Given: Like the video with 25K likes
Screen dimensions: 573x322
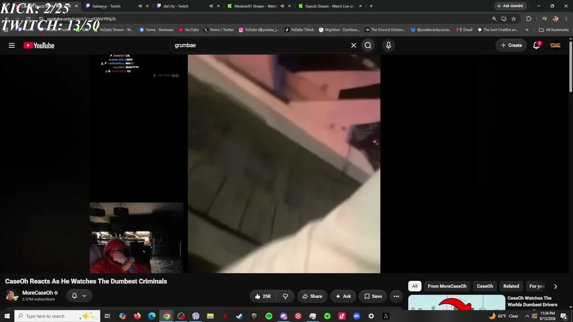Looking at the screenshot, I should 263,296.
